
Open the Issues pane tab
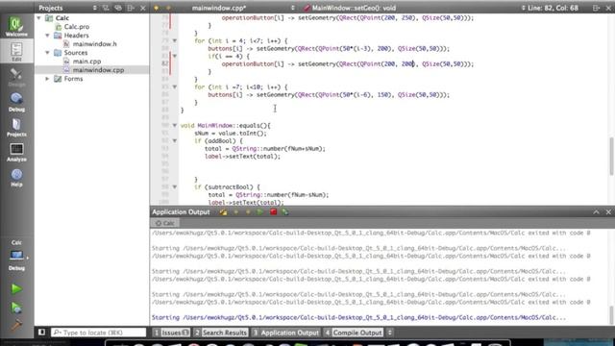coord(171,333)
